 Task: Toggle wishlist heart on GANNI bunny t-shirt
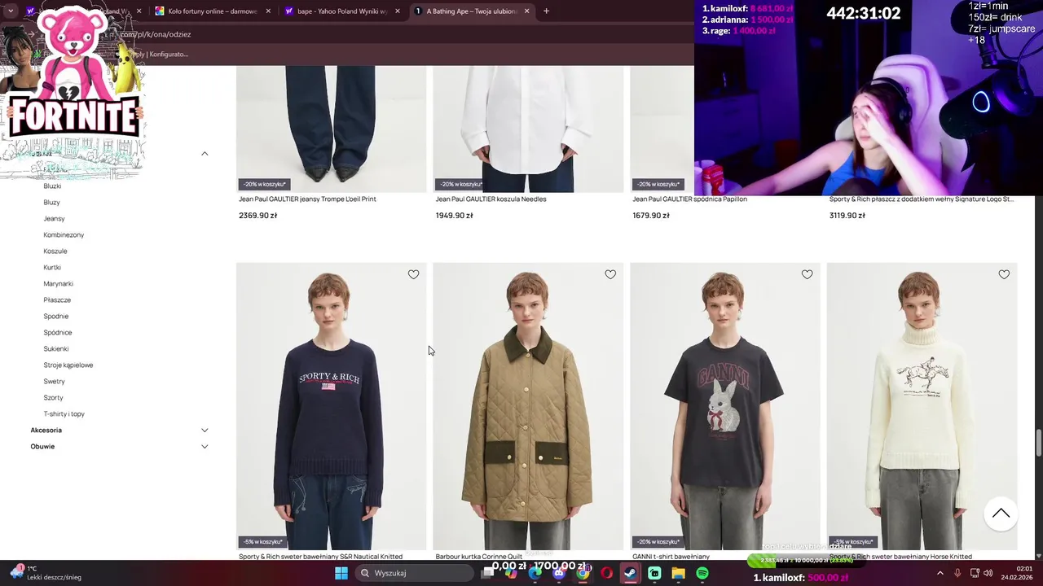(807, 275)
